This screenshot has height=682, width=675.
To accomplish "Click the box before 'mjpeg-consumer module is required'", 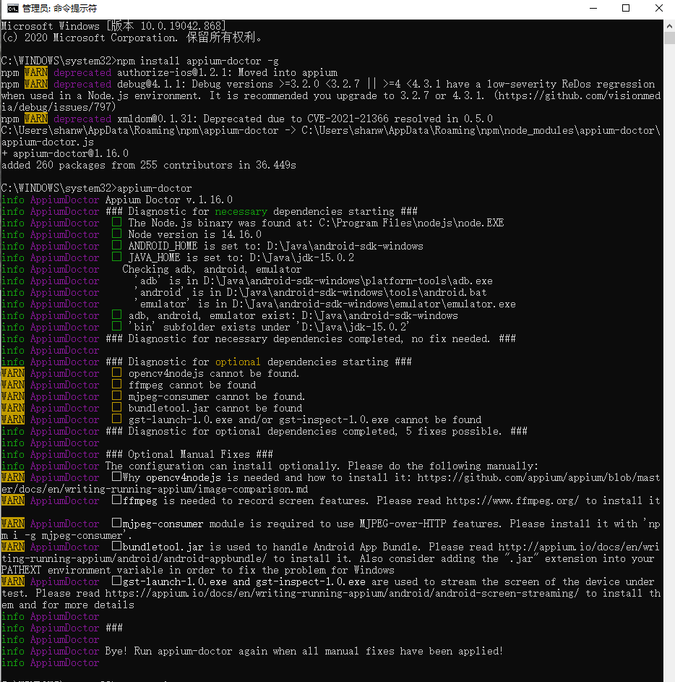I will tap(116, 523).
